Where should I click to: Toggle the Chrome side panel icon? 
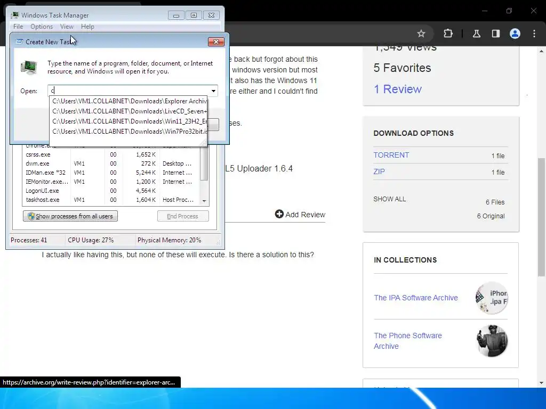(495, 34)
